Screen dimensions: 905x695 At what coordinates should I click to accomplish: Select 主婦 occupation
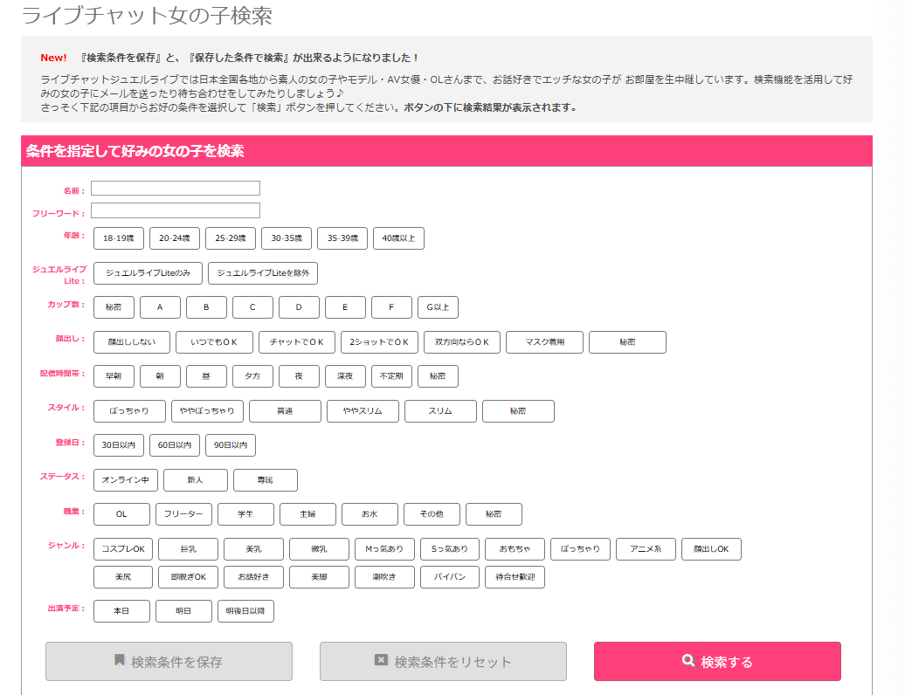[307, 514]
